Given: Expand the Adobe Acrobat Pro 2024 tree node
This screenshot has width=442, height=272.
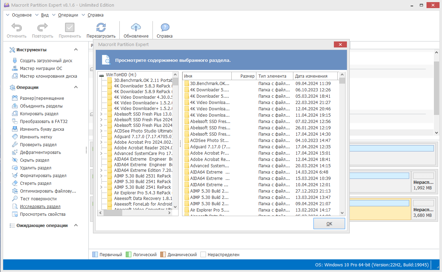Looking at the screenshot, I should tap(101, 142).
